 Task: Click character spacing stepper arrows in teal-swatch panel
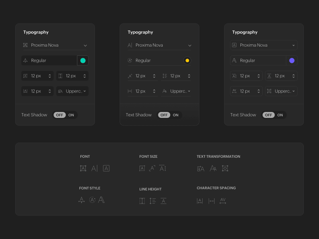click(49, 91)
